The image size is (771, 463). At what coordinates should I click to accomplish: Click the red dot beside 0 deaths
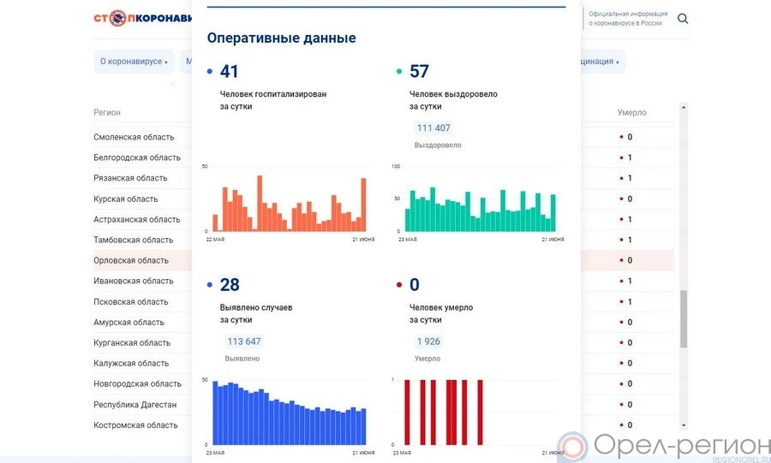399,285
